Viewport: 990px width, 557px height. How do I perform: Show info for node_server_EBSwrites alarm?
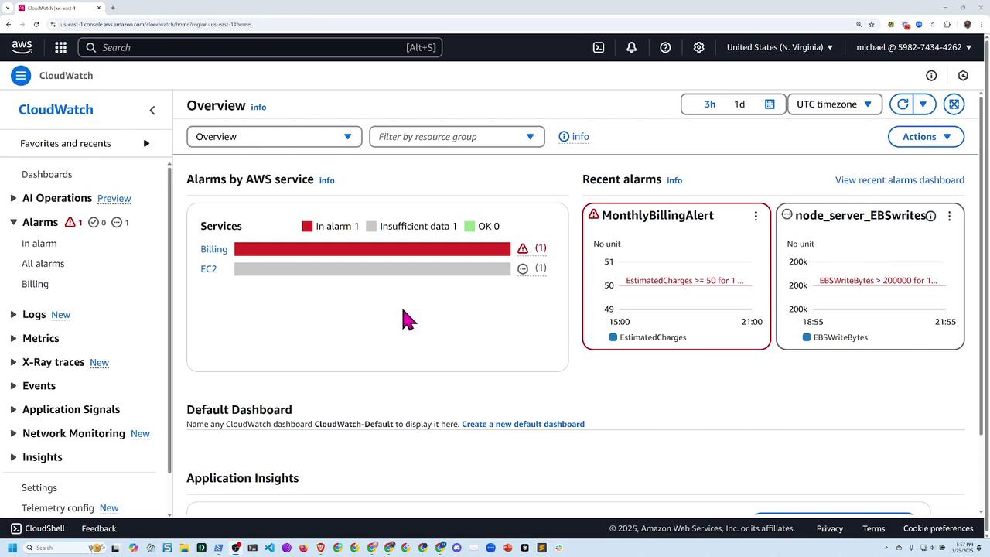click(x=931, y=216)
